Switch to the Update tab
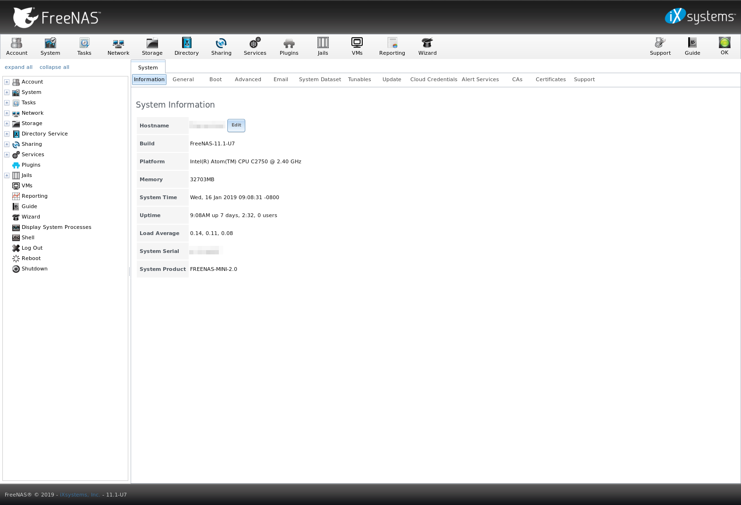Screen dimensions: 741x505 pyautogui.click(x=392, y=79)
